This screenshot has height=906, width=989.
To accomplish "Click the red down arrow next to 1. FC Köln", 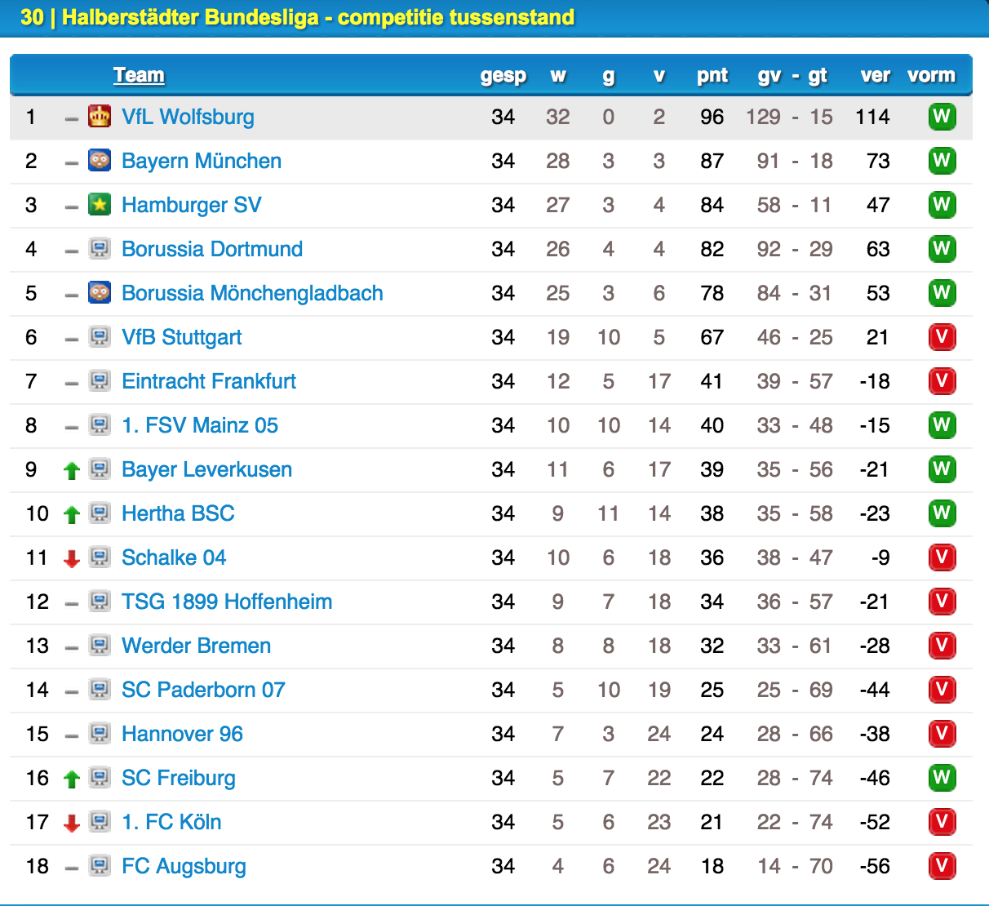I will [72, 823].
